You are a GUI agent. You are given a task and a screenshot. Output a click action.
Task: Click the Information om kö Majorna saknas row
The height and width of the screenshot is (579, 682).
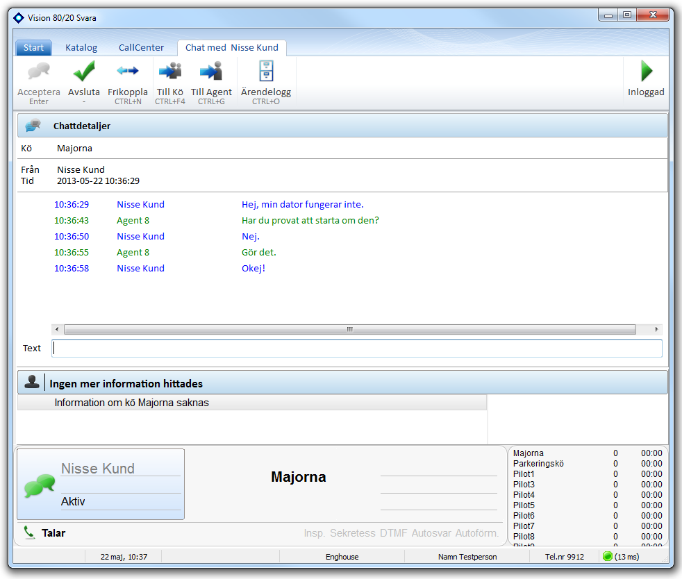tap(252, 403)
